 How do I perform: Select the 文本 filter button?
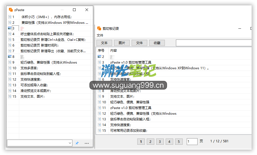(x=104, y=43)
